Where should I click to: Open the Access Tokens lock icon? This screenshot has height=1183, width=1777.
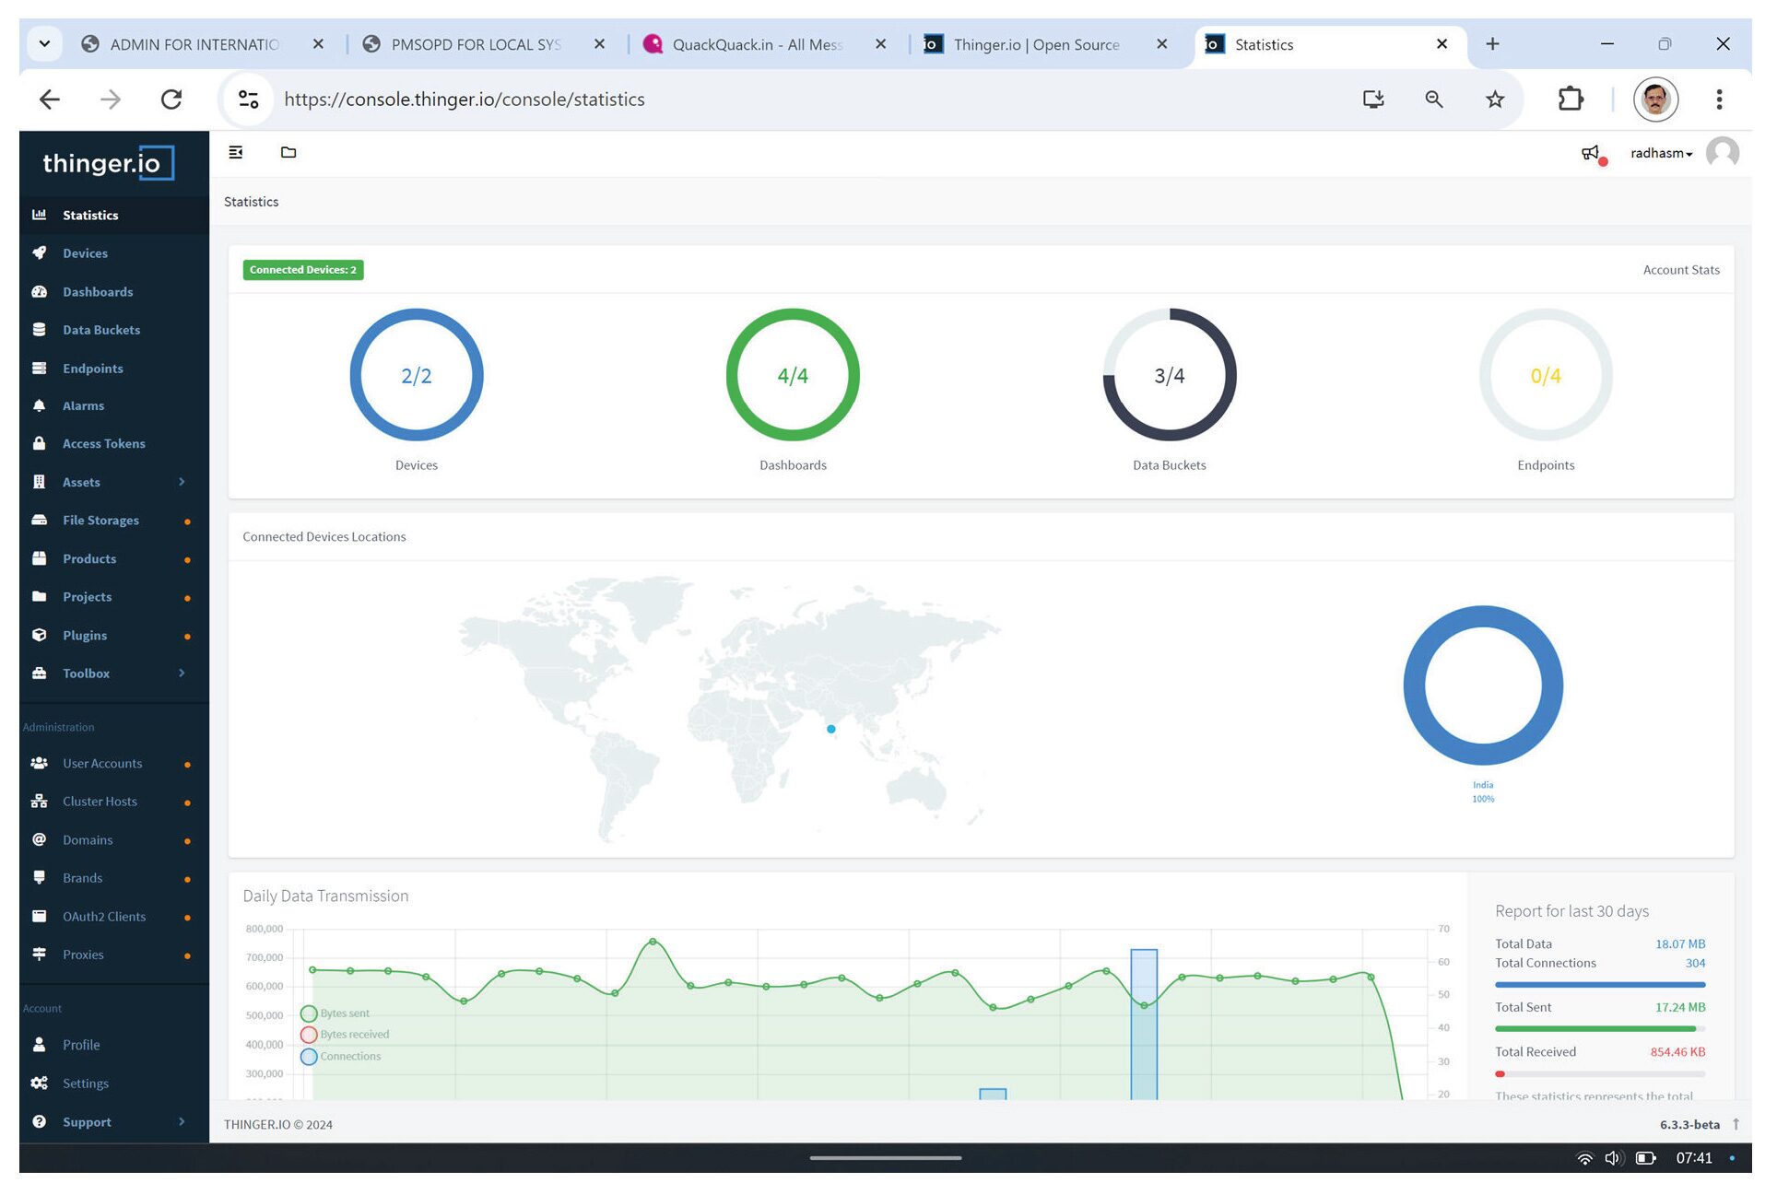[x=39, y=444]
